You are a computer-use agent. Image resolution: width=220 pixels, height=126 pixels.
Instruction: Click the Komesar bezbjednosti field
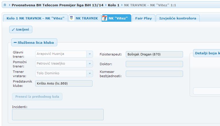tap(154, 74)
